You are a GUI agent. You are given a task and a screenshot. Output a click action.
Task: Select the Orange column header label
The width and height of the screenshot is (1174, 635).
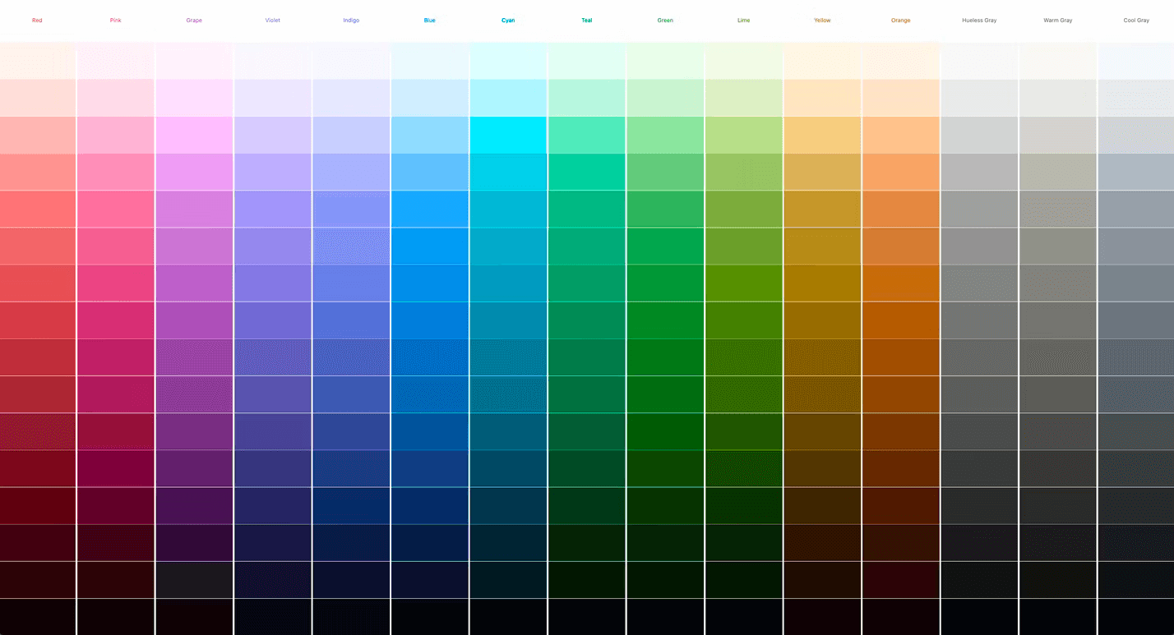[900, 20]
